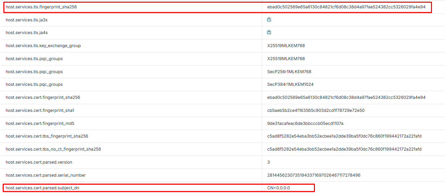Click the hash value in cert.fingerprint_sha256 row

point(346,98)
